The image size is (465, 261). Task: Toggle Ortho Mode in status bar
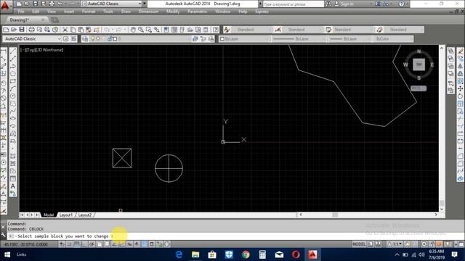tap(84, 244)
